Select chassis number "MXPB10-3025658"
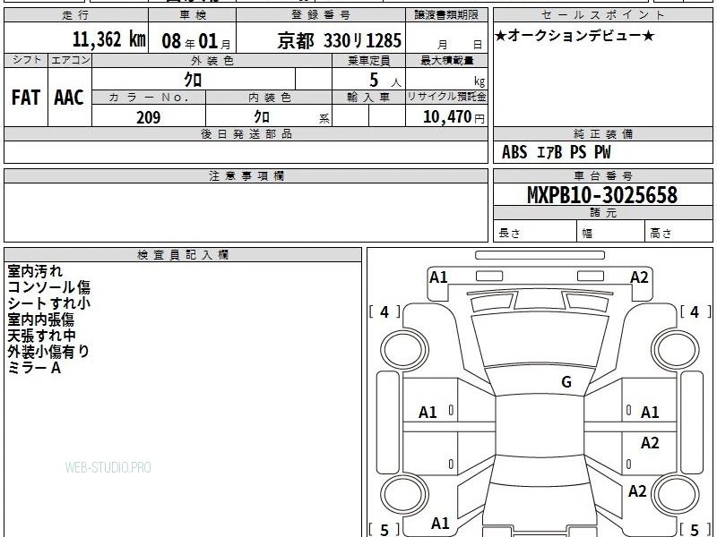 [602, 195]
